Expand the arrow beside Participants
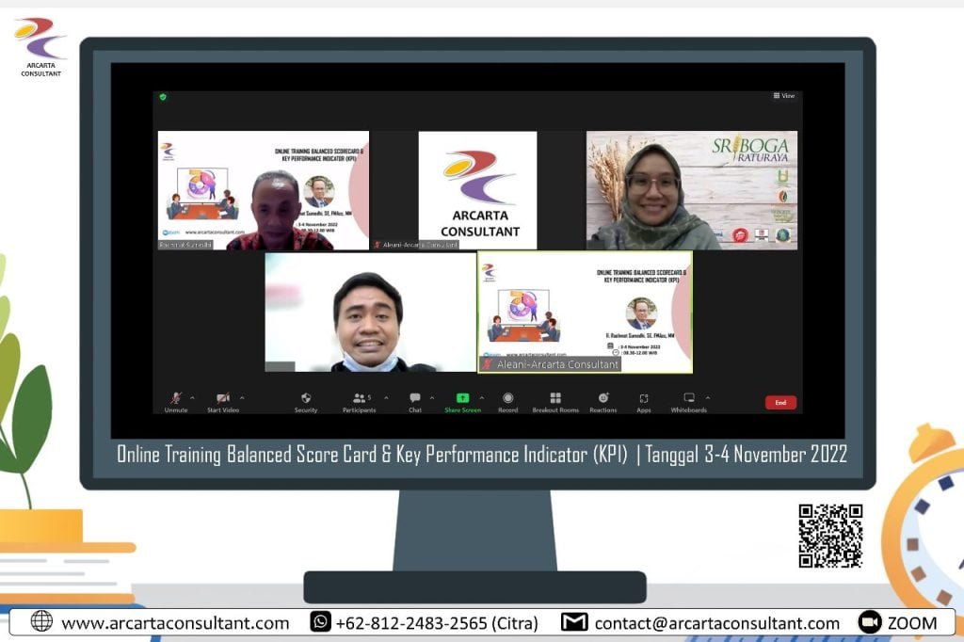 click(386, 397)
